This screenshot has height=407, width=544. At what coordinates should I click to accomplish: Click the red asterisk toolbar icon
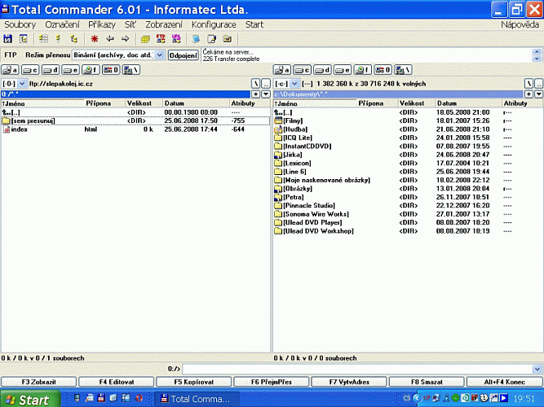coord(95,38)
